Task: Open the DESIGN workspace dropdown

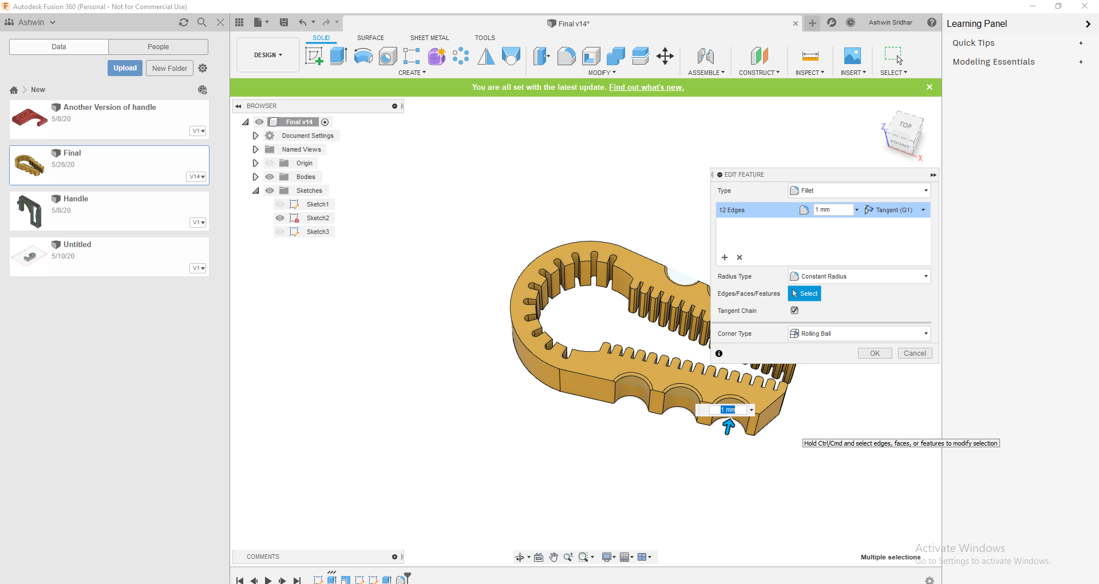Action: pyautogui.click(x=268, y=55)
